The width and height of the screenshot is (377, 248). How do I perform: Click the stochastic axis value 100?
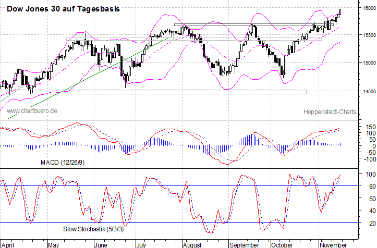pyautogui.click(x=371, y=175)
